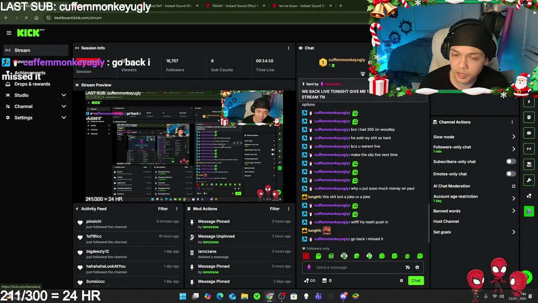Go back using browser back arrow
Viewport: 538px width, 303px height.
coord(6,18)
